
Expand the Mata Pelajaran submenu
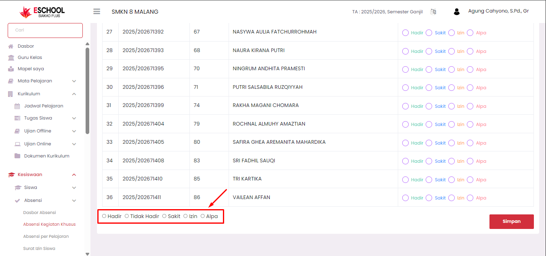pos(74,81)
